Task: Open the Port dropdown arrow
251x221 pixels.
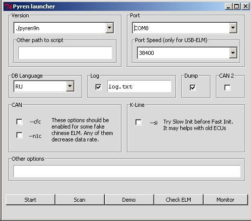Action: pos(233,28)
